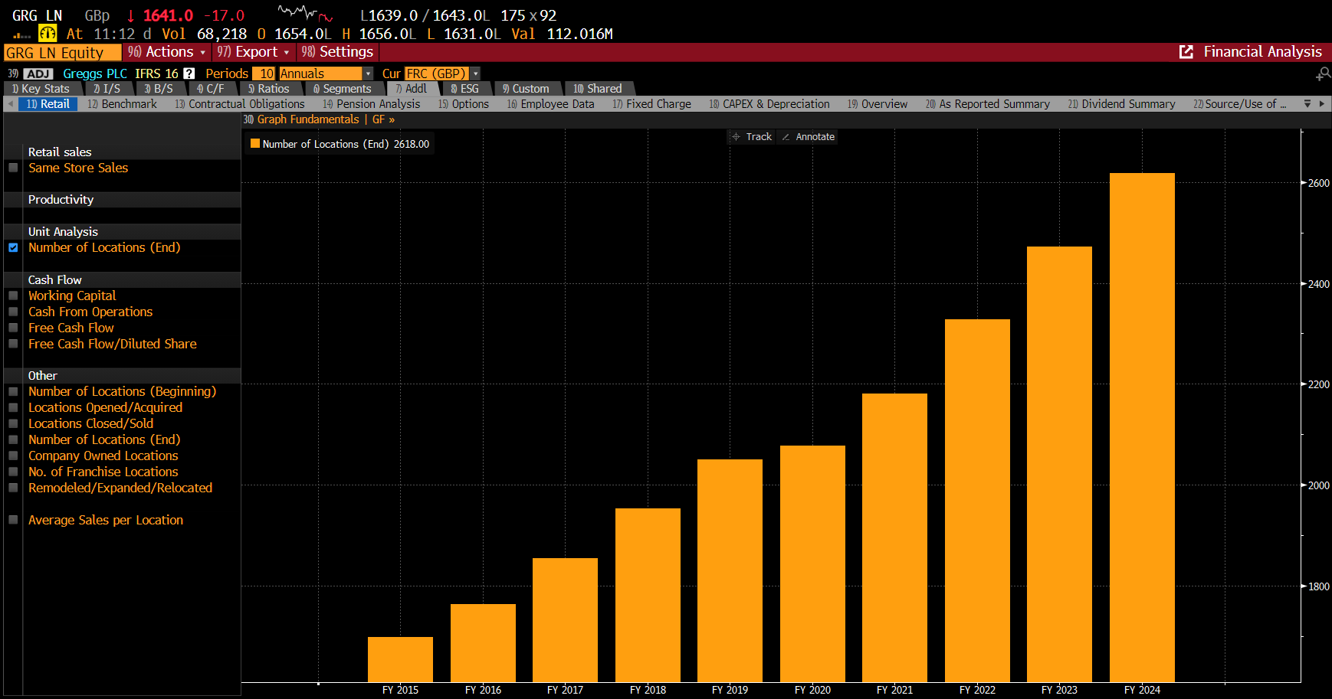Expand the tab overflow list arrow
Image resolution: width=1332 pixels, height=699 pixels.
pyautogui.click(x=1307, y=104)
